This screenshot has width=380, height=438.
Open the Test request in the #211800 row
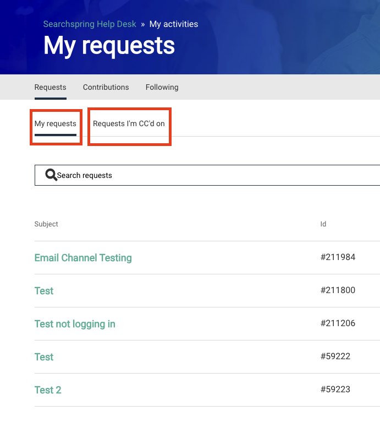[44, 291]
